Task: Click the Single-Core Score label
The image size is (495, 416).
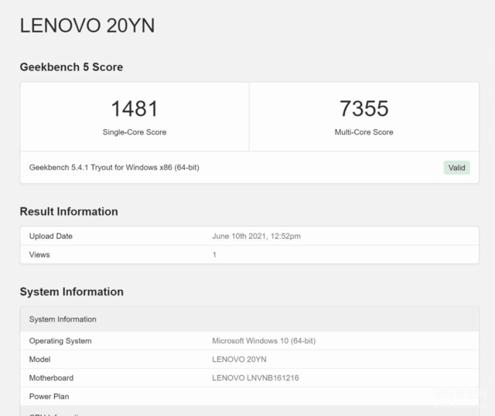Action: tap(135, 132)
